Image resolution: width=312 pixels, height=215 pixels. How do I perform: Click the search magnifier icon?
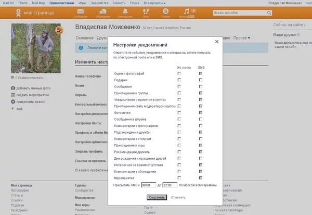269,13
